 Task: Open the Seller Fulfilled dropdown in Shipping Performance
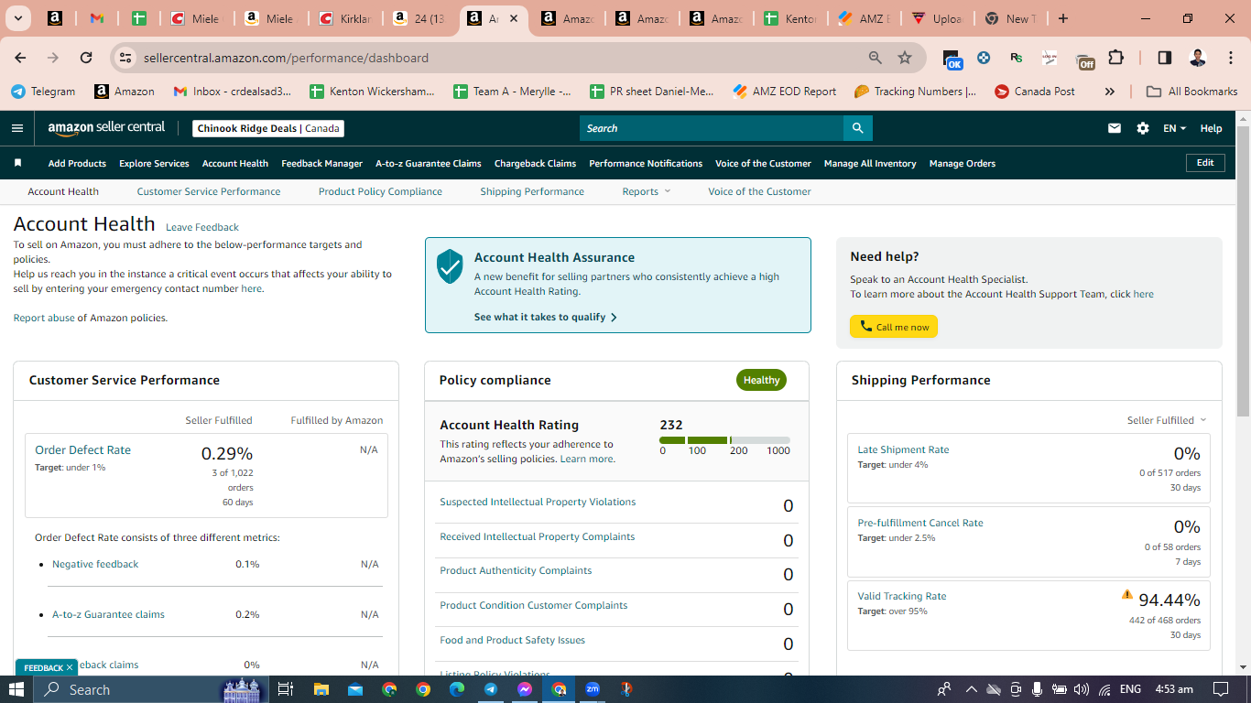[x=1167, y=420]
